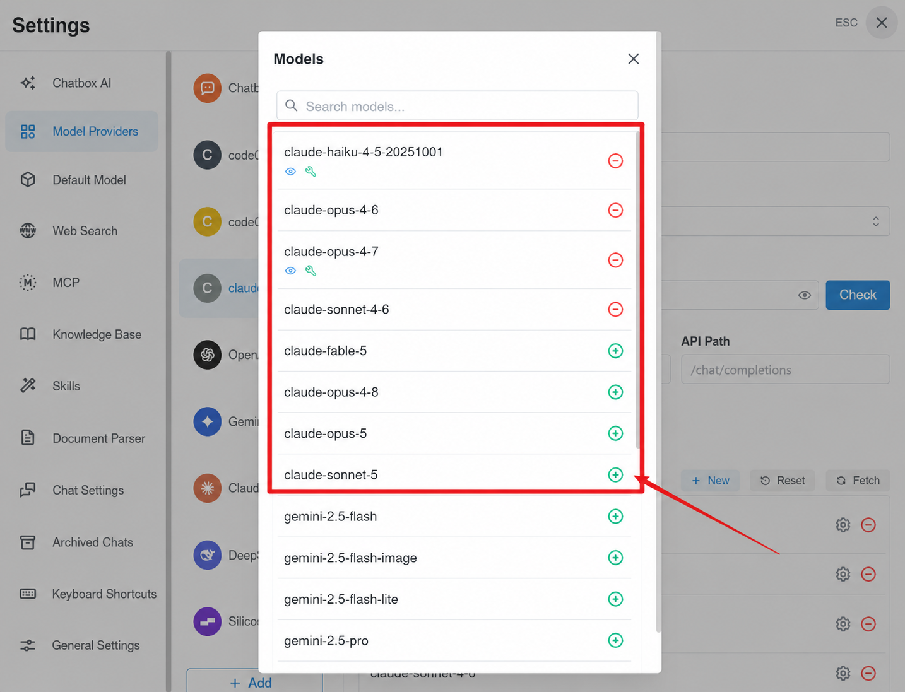Open the API mode dropdown selector
The image size is (905, 692).
pos(776,221)
